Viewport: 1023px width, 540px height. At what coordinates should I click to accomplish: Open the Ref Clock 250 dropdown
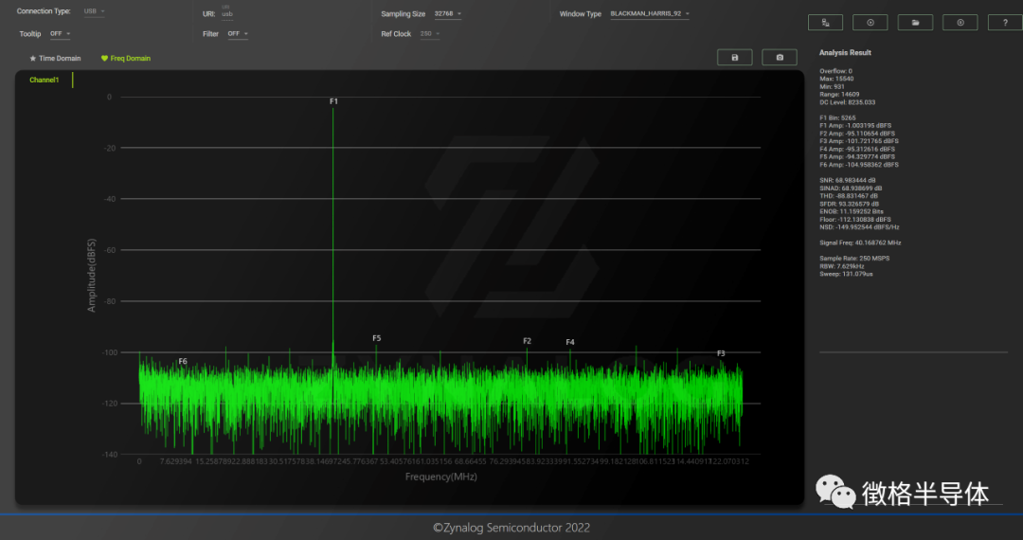[x=430, y=34]
